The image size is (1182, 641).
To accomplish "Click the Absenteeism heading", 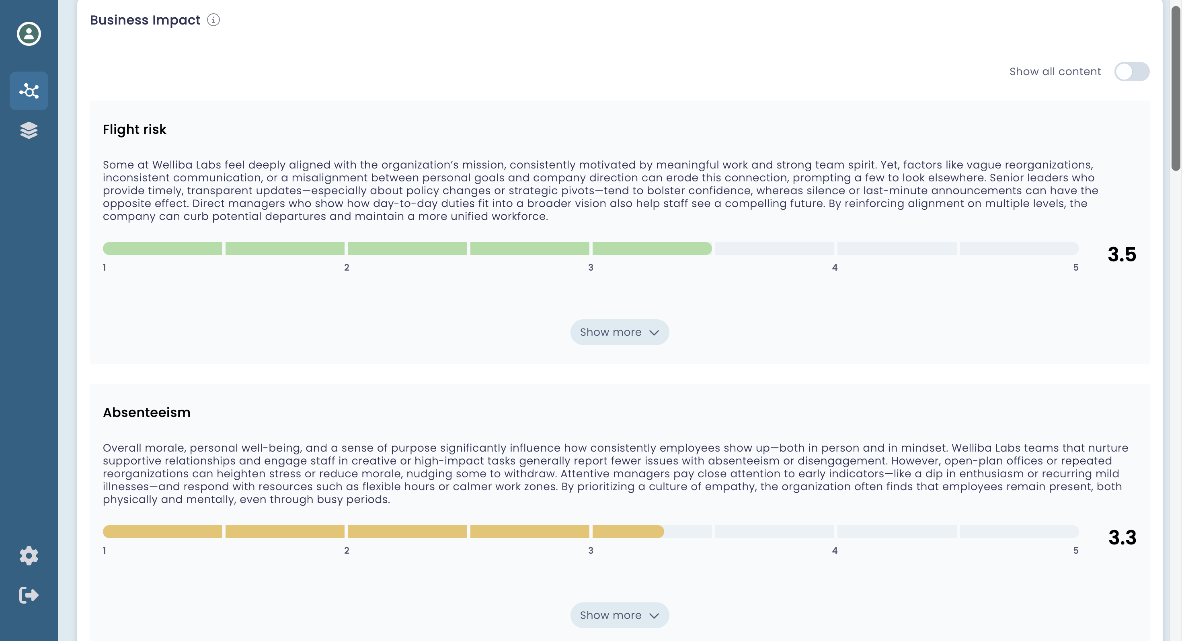I will pyautogui.click(x=146, y=413).
